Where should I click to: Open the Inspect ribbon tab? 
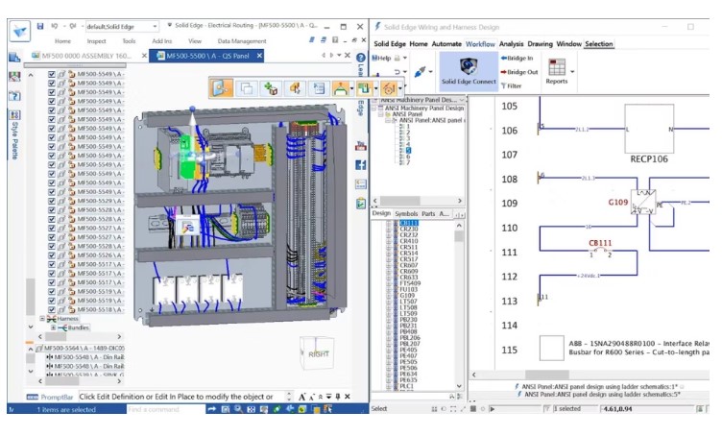point(96,41)
